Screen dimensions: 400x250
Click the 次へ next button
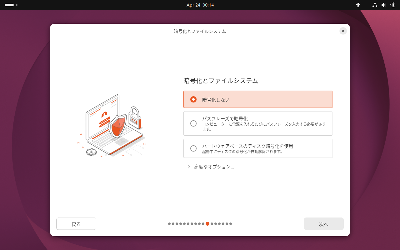coord(323,223)
